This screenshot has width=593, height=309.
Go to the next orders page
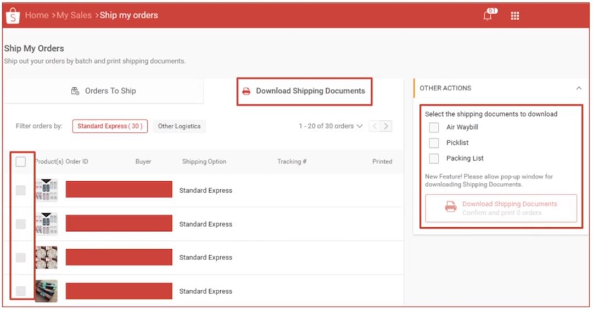pos(387,126)
